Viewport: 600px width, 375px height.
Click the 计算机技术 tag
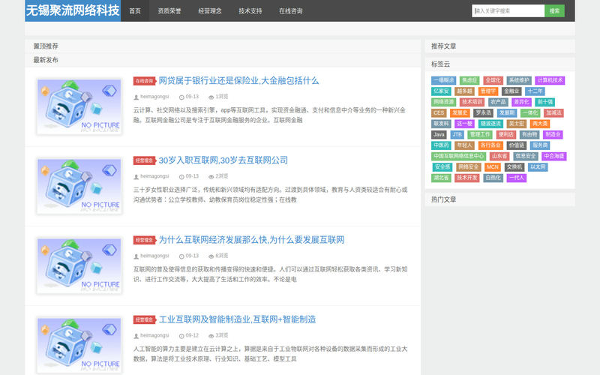pyautogui.click(x=550, y=80)
